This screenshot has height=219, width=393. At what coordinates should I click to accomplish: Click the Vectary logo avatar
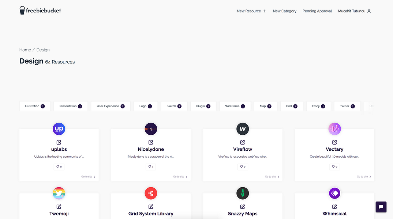(334, 129)
